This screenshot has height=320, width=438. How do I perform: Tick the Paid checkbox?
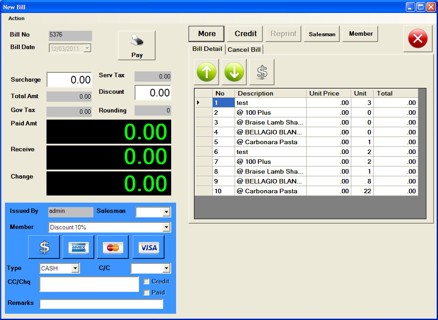click(x=147, y=293)
